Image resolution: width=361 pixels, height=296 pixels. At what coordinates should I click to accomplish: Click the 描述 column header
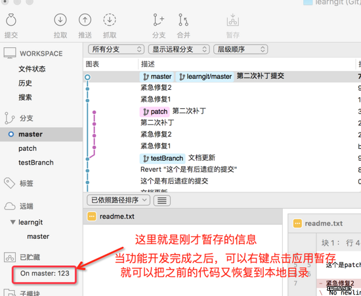pos(148,64)
